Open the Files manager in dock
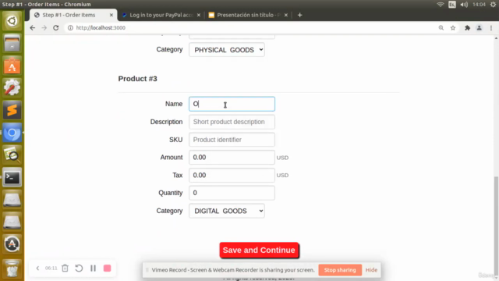Screen dimensions: 499x281 12,44
